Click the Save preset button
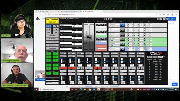The height and width of the screenshot is (101, 180). coord(56,33)
